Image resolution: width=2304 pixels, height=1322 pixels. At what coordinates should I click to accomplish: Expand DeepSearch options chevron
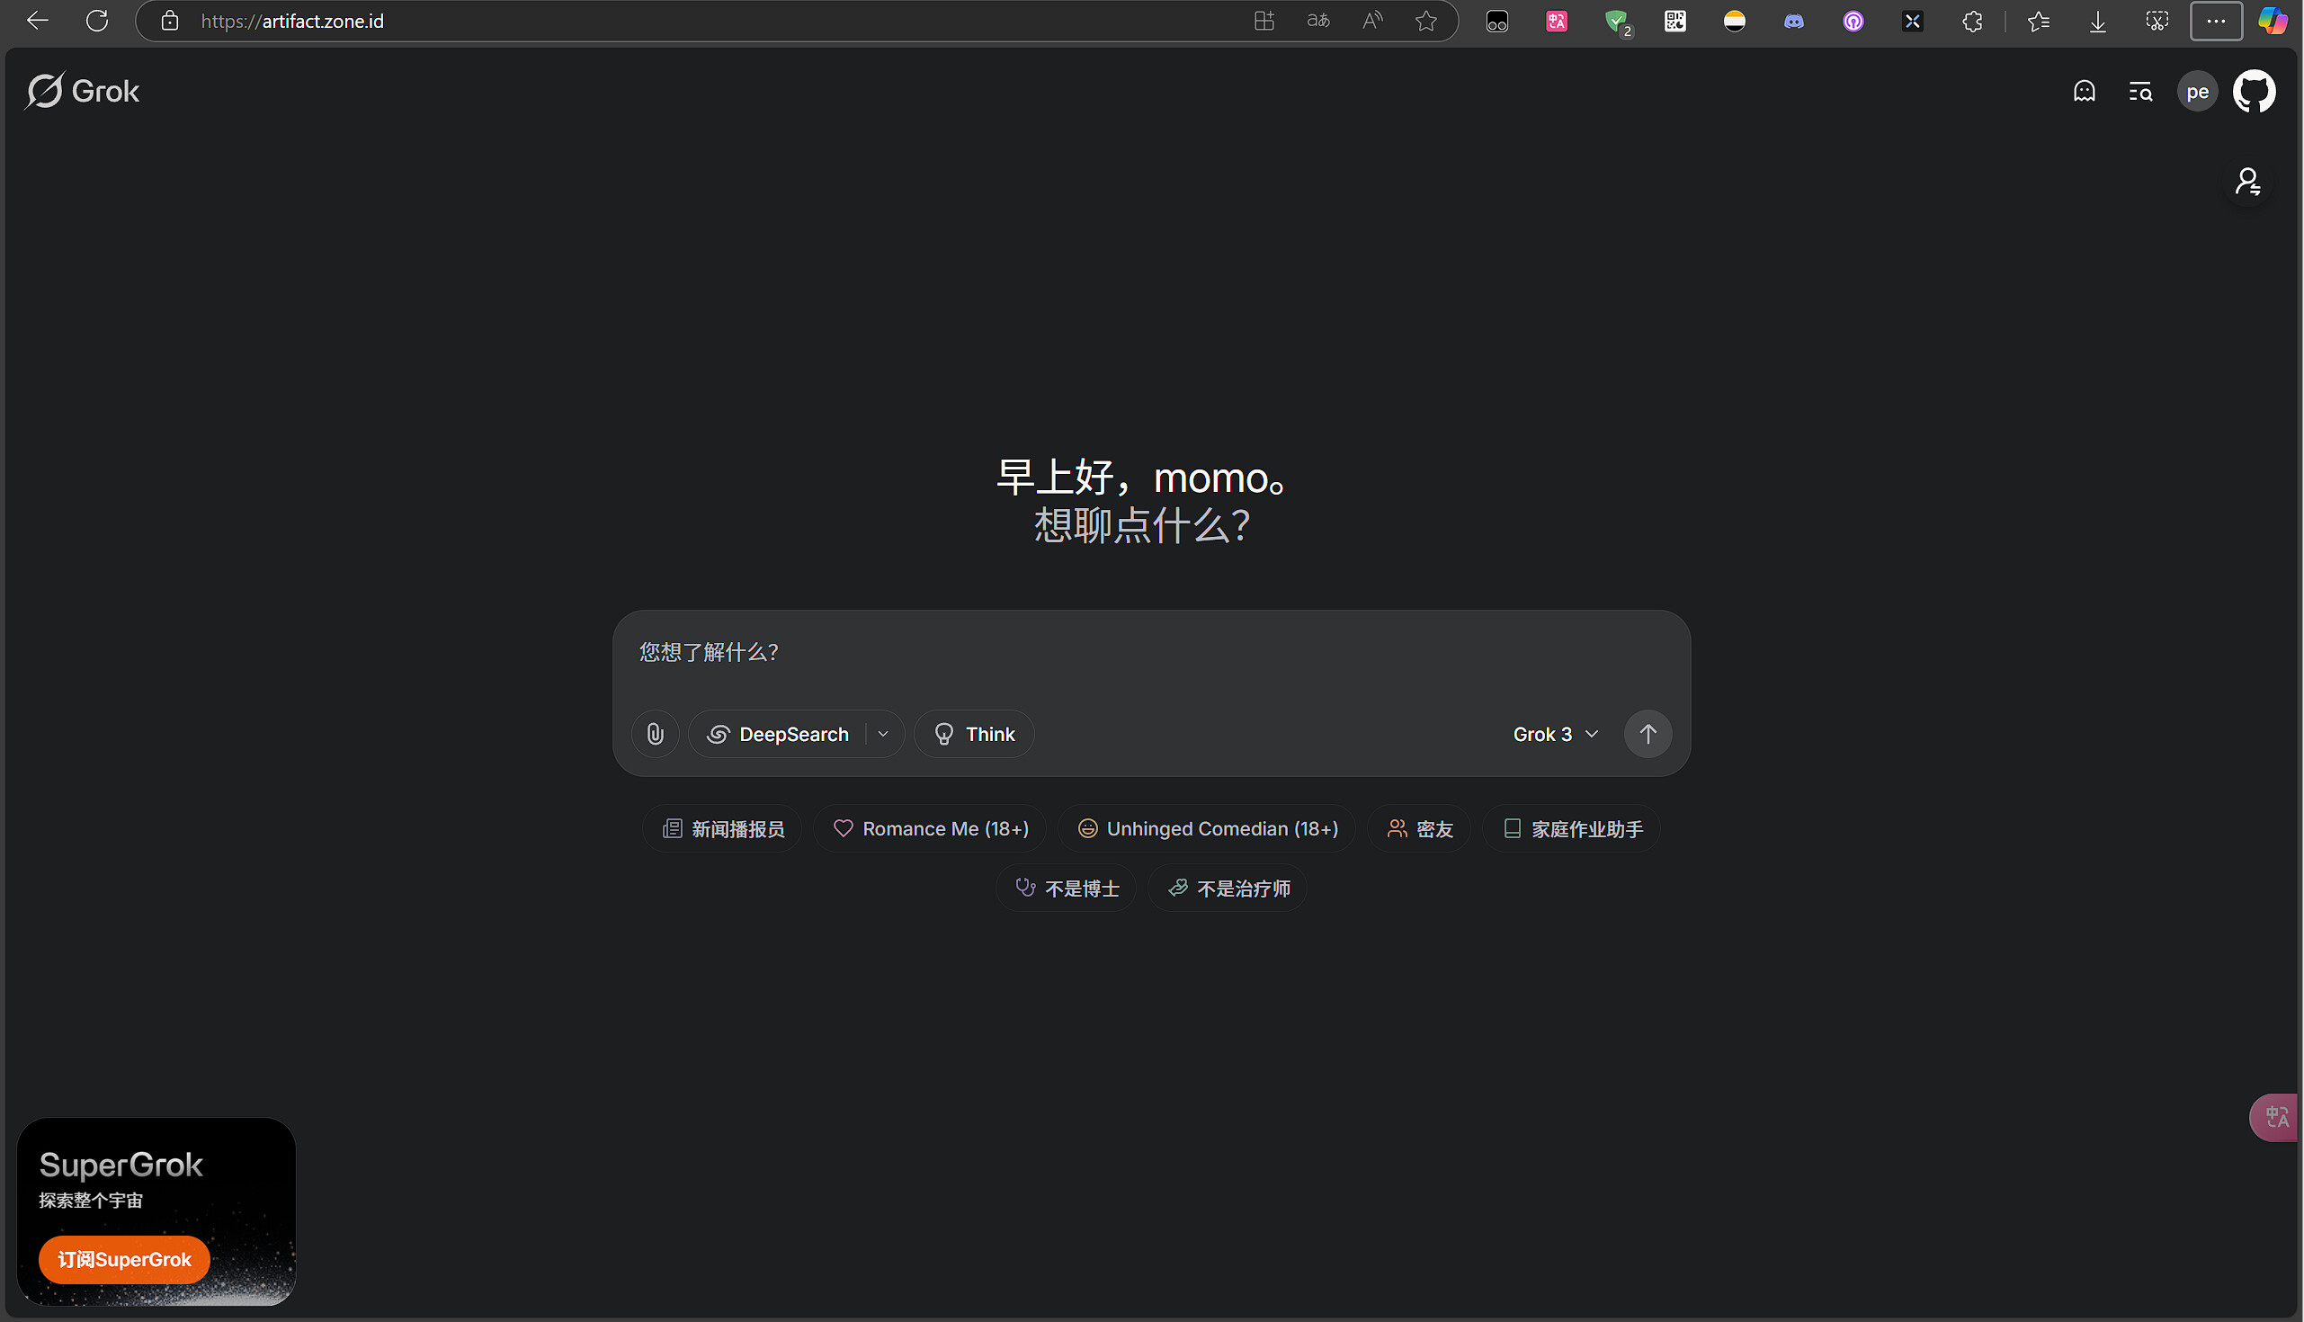pos(882,734)
